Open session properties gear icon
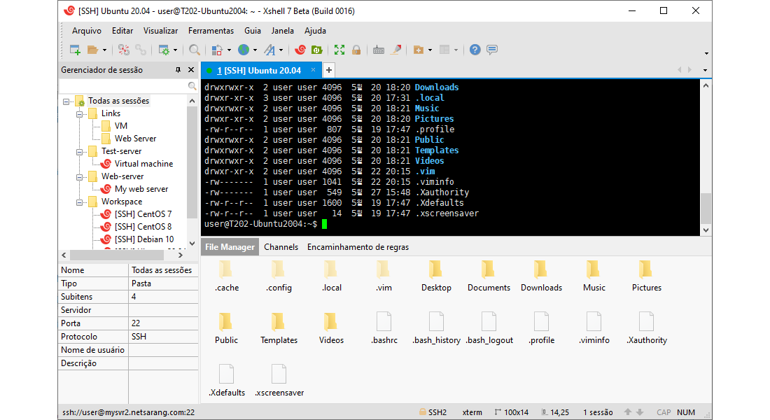 (x=164, y=50)
